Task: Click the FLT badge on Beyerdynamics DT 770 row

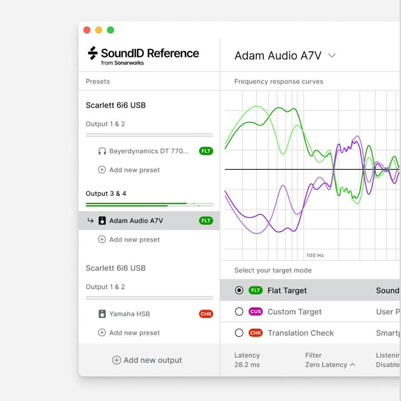Action: pyautogui.click(x=206, y=151)
